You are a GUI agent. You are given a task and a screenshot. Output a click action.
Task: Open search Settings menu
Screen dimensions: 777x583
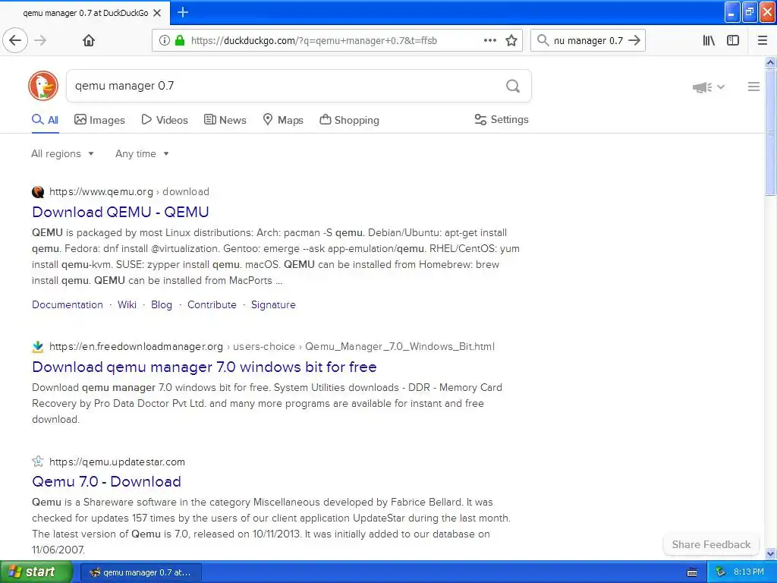point(502,119)
